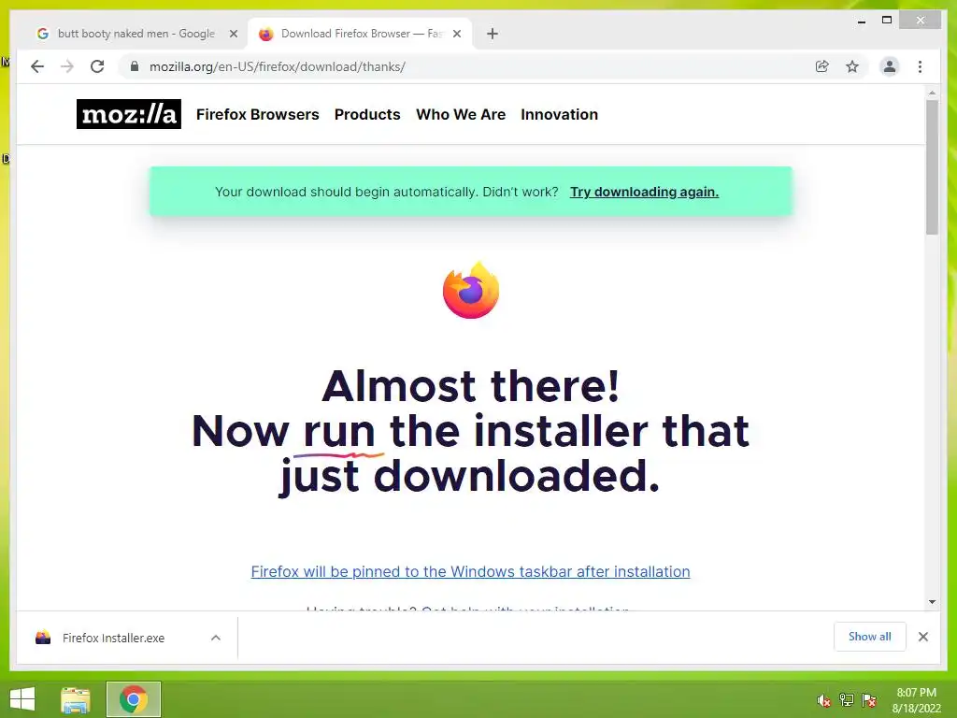The height and width of the screenshot is (718, 957).
Task: Click the page scrollbar down arrow
Action: [x=932, y=602]
